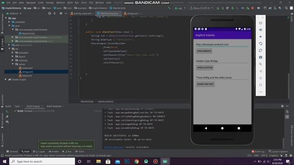Select colors.xml in project tree
Screen dimensions: 294x165
[26, 68]
